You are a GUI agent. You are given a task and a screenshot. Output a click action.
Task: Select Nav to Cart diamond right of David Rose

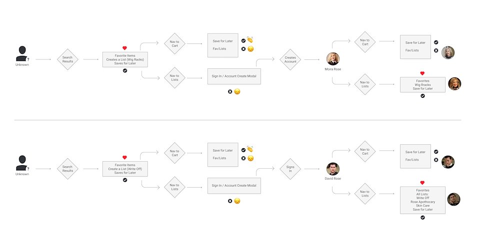pos(365,152)
